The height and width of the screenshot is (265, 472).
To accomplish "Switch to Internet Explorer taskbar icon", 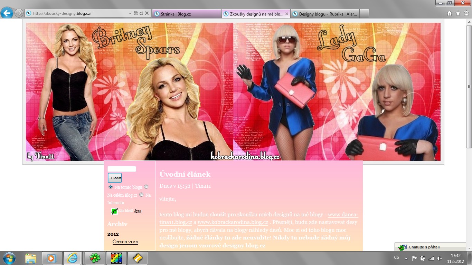I will 73,258.
